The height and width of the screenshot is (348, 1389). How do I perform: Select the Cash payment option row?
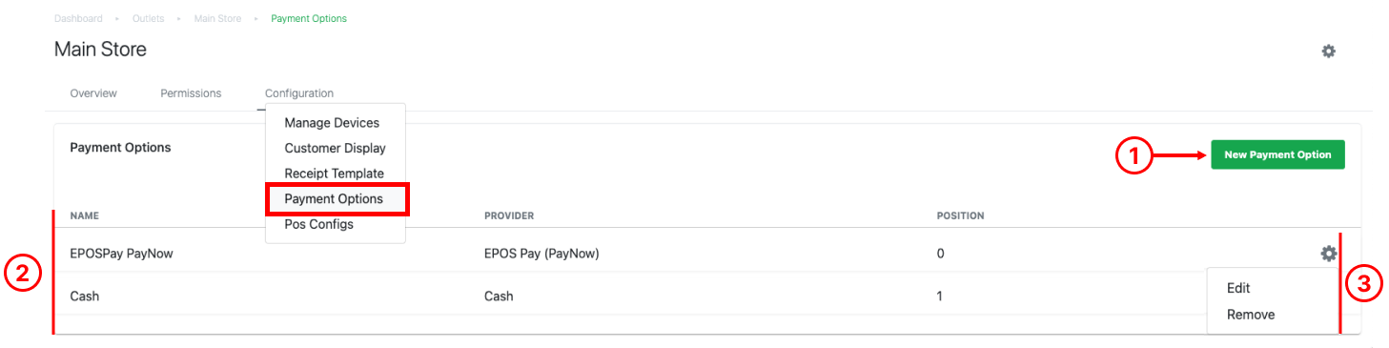[x=705, y=296]
